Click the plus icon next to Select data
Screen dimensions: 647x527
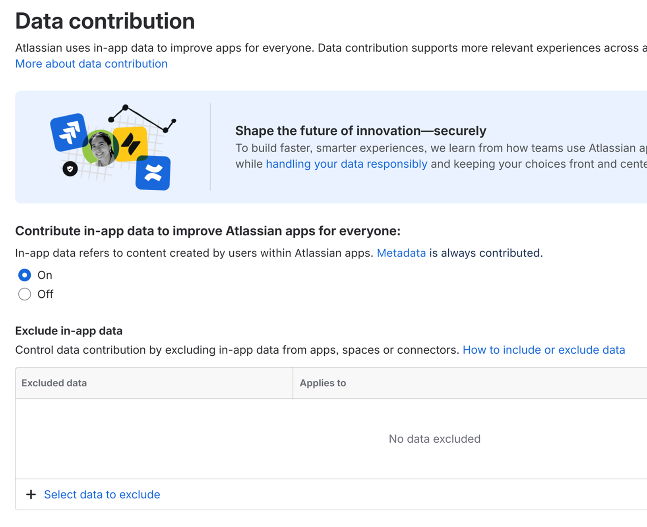click(31, 494)
